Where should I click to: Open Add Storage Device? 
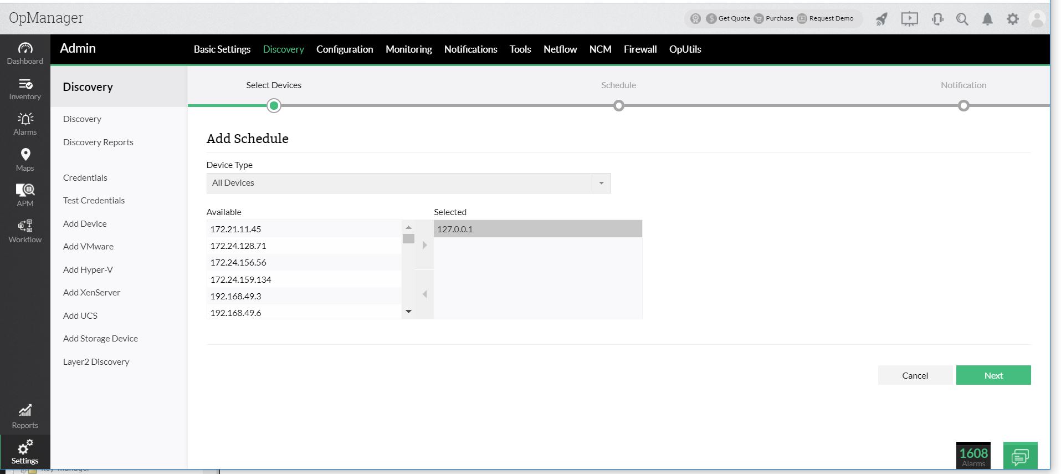click(100, 338)
